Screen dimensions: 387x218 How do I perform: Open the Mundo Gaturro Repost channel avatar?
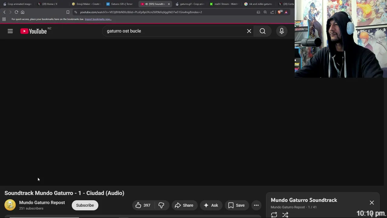click(x=10, y=205)
